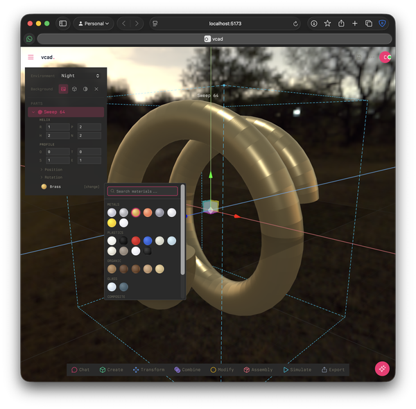Pick the clear glass swatch
This screenshot has width=416, height=409.
112,287
